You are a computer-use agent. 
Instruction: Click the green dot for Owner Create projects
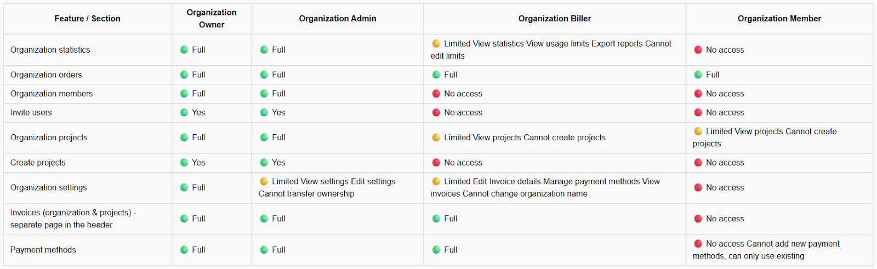[x=184, y=163]
